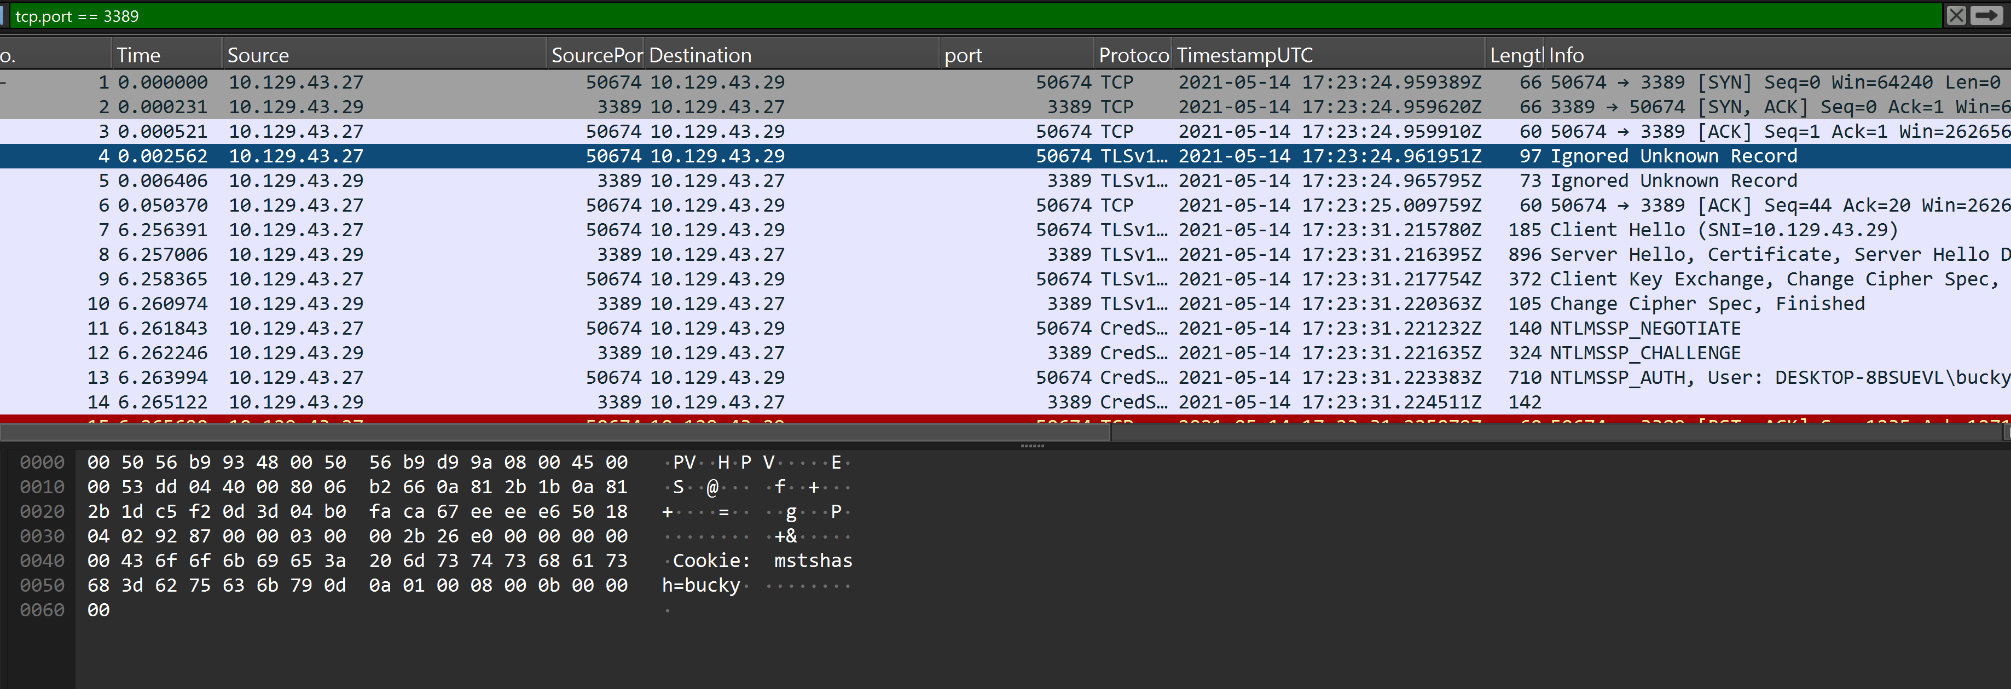Select packet 1 SYN row

point(1006,82)
